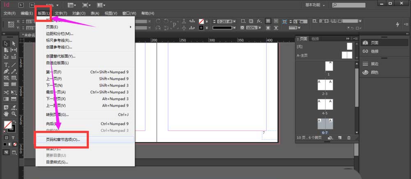This screenshot has width=411, height=179.
Task: Select the Eyedropper tool
Action: (14, 107)
